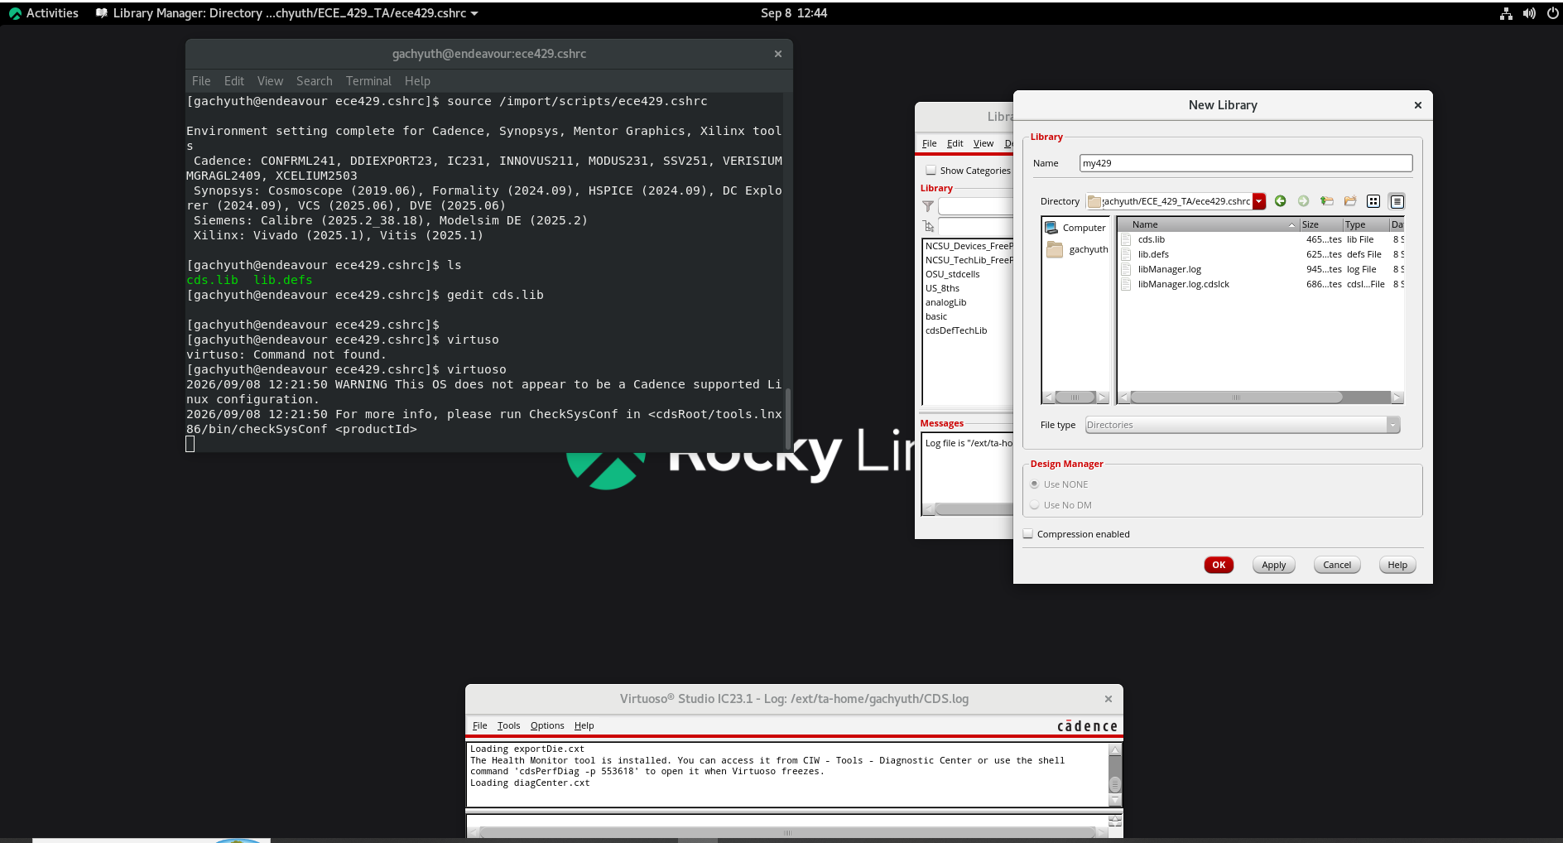The image size is (1563, 843).
Task: Click Cancel in New Library dialog
Action: pyautogui.click(x=1336, y=565)
